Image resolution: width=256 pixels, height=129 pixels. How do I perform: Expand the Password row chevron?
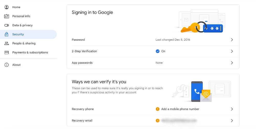pos(232,40)
